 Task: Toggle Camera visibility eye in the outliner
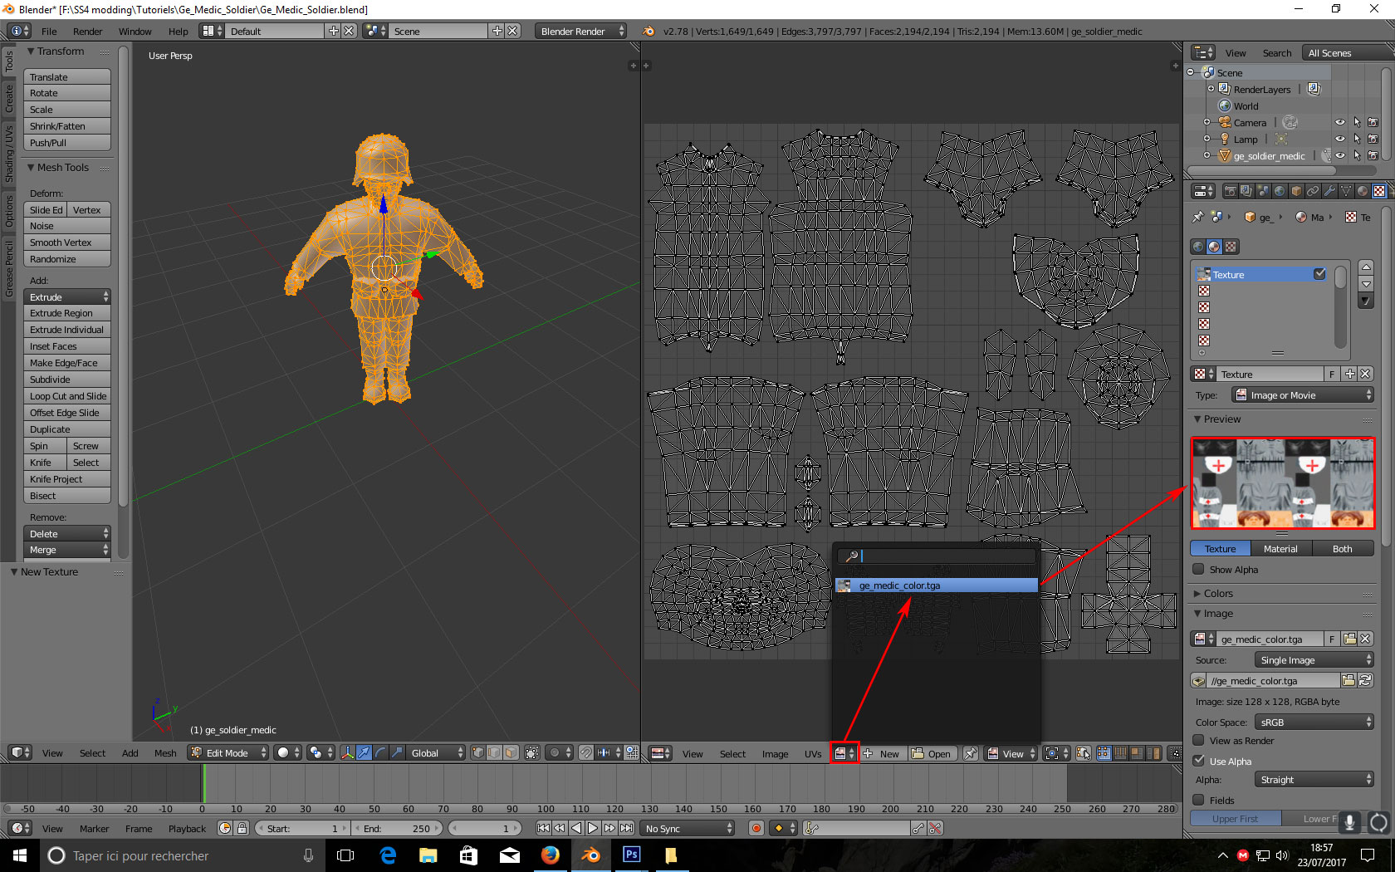1339,122
